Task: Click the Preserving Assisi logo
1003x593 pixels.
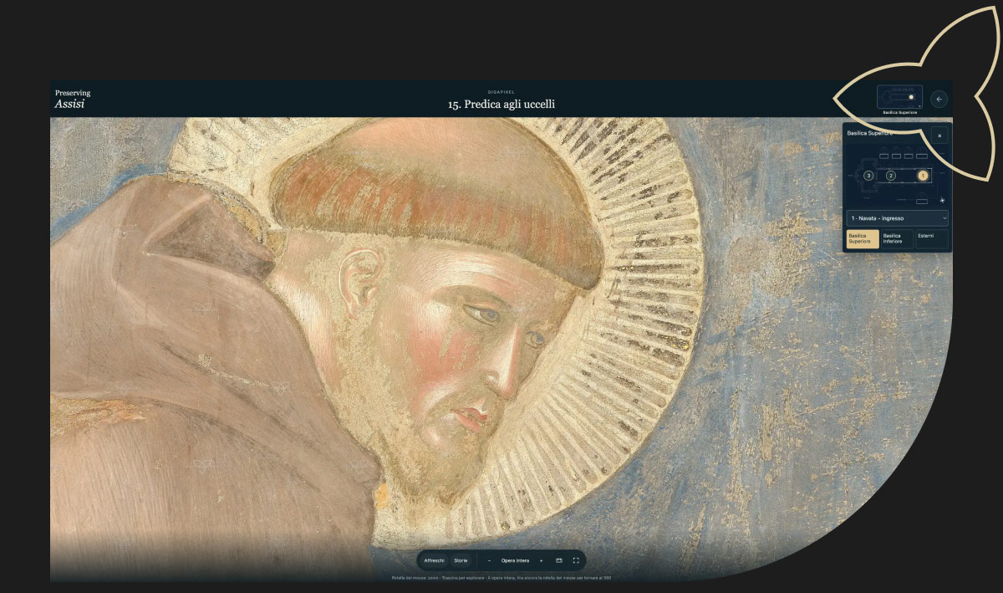Action: 73,99
